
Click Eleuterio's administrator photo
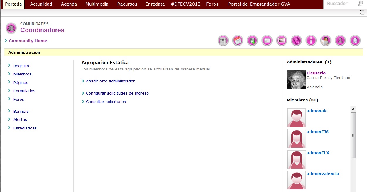pos(297,80)
